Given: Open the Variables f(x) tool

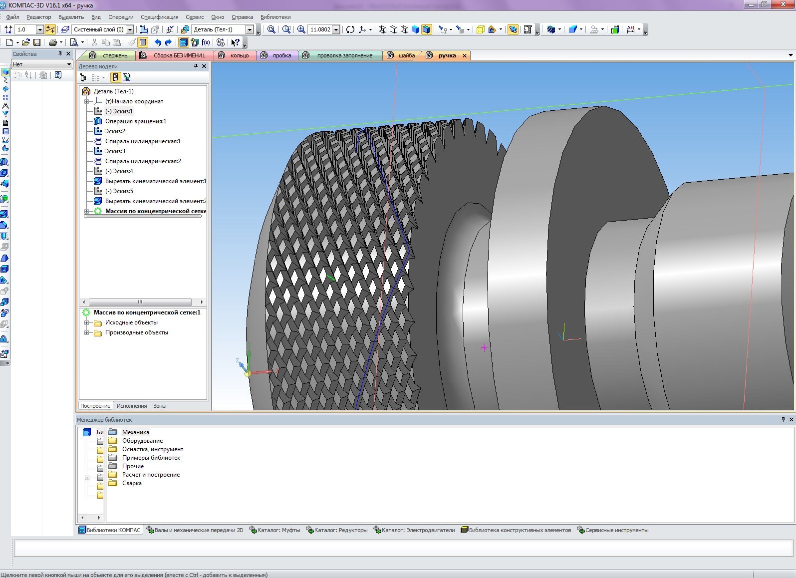Looking at the screenshot, I should (206, 43).
